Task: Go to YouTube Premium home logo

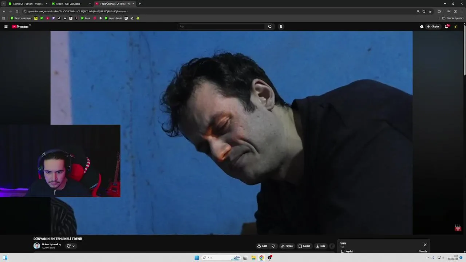Action: click(x=21, y=27)
